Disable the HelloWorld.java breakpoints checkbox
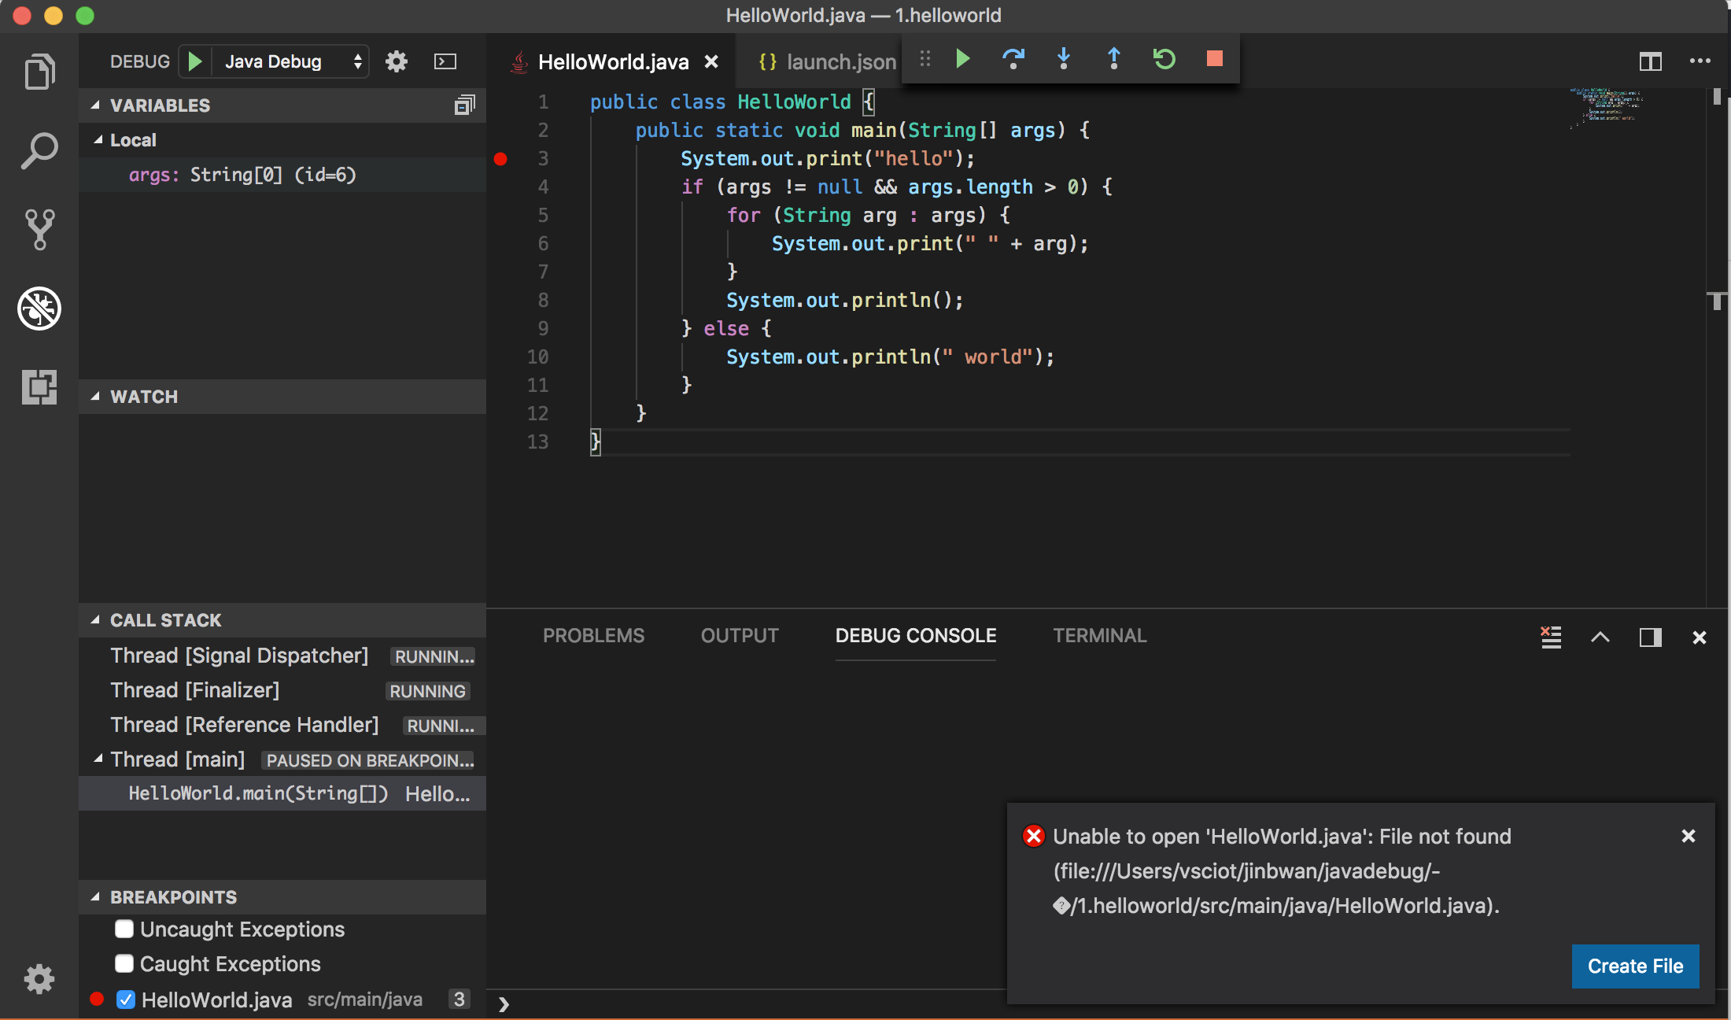The width and height of the screenshot is (1731, 1020). 126,999
